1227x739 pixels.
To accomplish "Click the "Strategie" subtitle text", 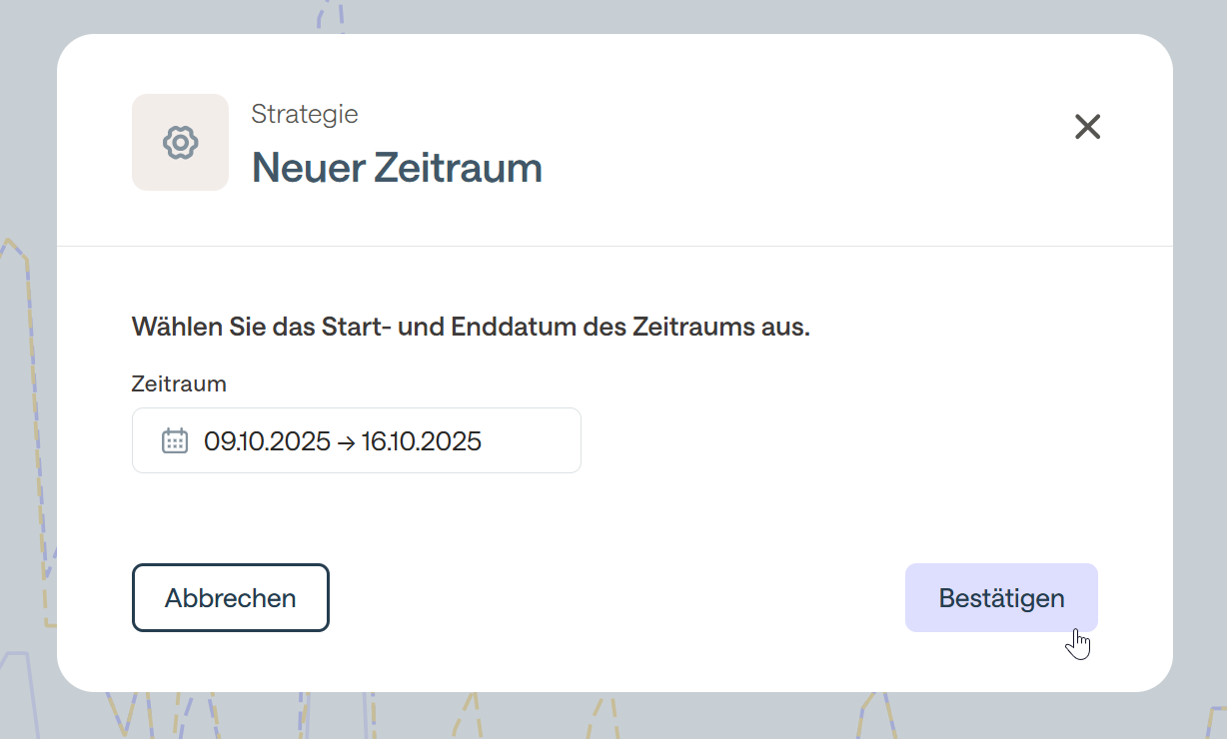I will click(305, 114).
